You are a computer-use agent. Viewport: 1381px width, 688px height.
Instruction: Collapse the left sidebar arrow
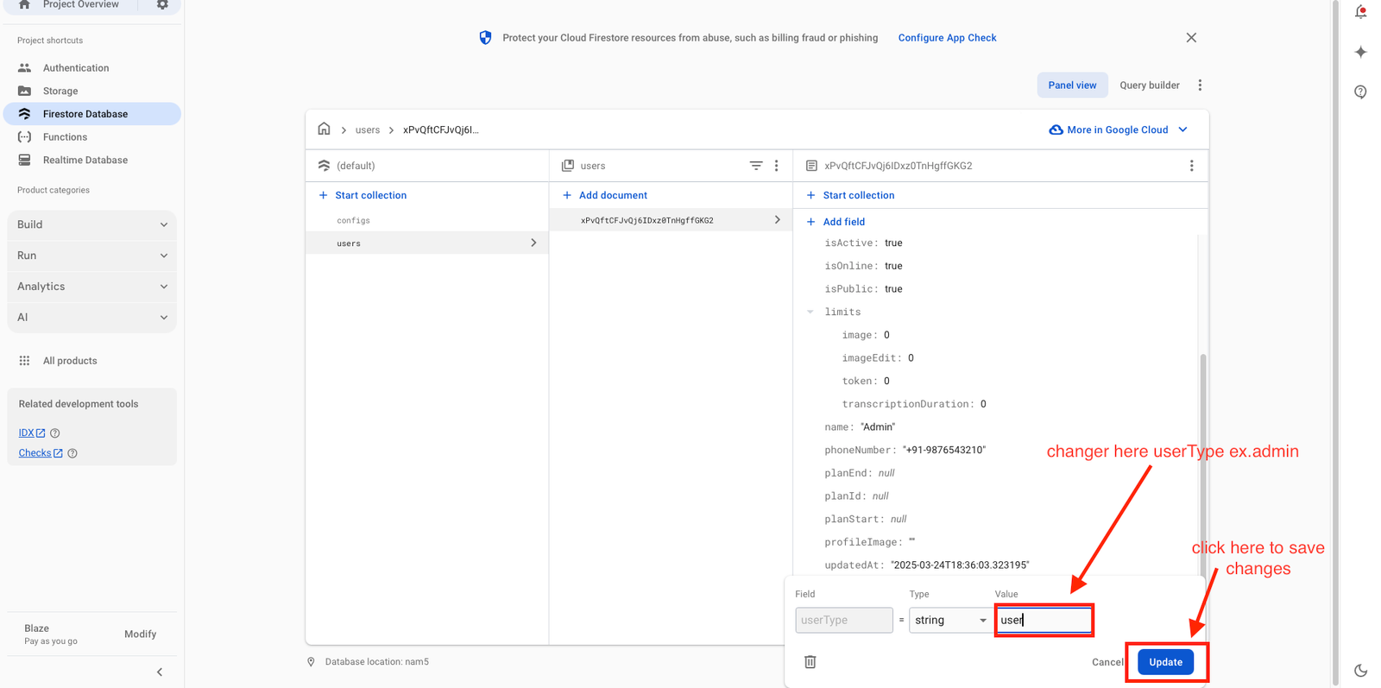tap(160, 672)
